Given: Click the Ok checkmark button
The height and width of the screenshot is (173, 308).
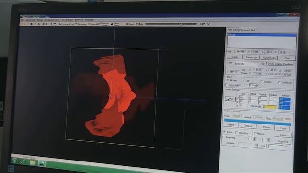Looking at the screenshot, I should coord(230,99).
